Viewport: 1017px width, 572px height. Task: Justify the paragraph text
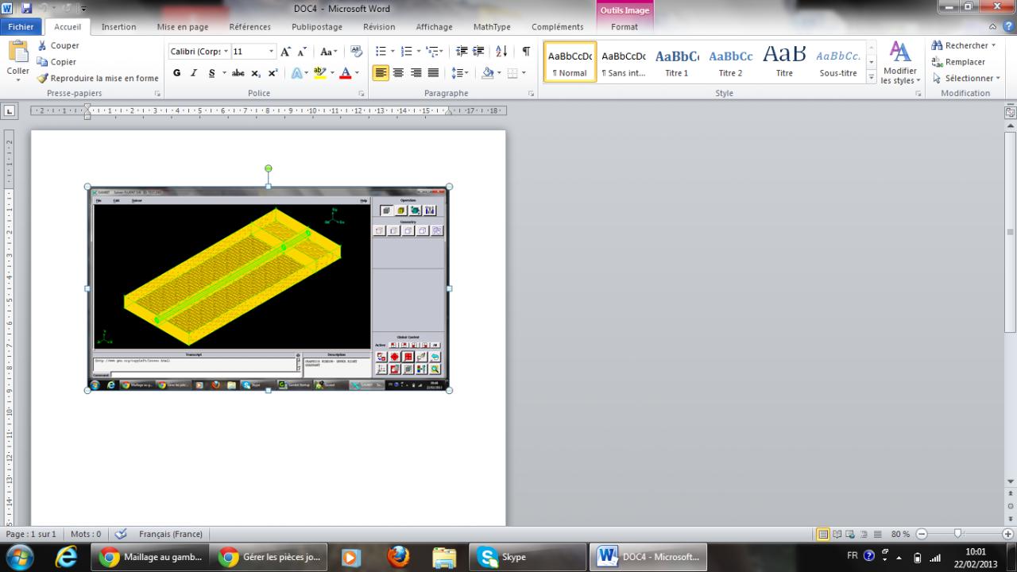point(433,73)
